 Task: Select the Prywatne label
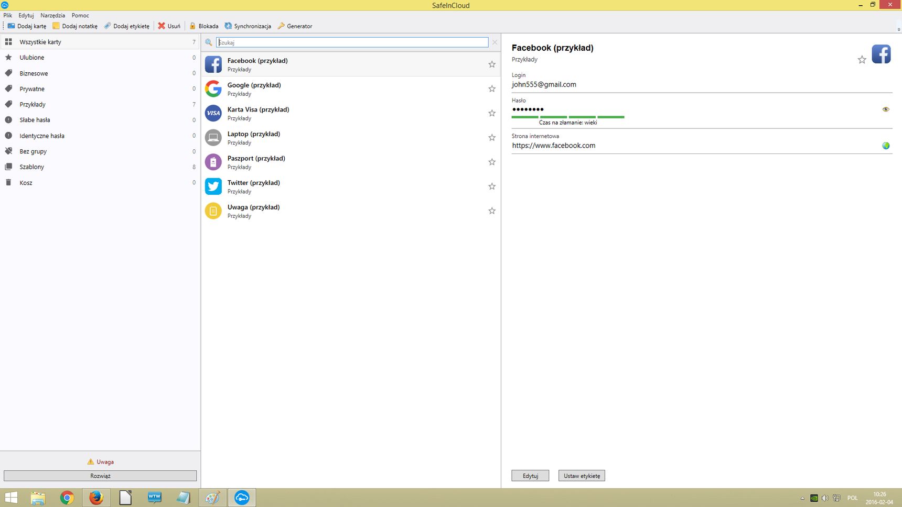coord(100,89)
